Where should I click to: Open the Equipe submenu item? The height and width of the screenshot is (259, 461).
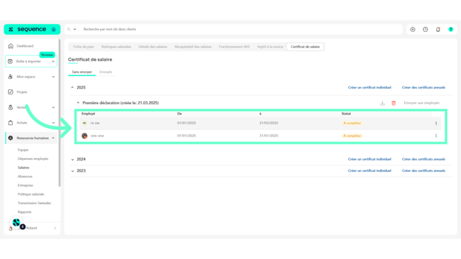click(x=23, y=150)
